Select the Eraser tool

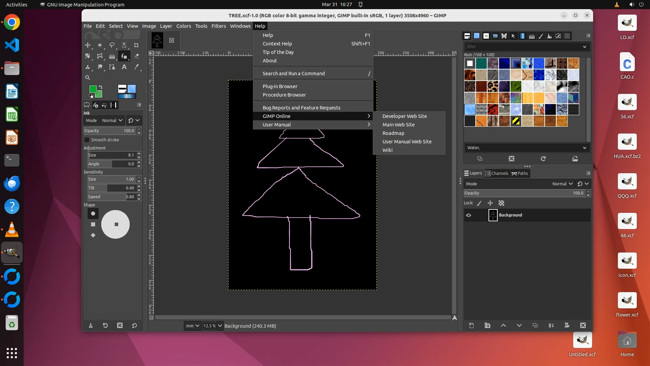(x=136, y=56)
